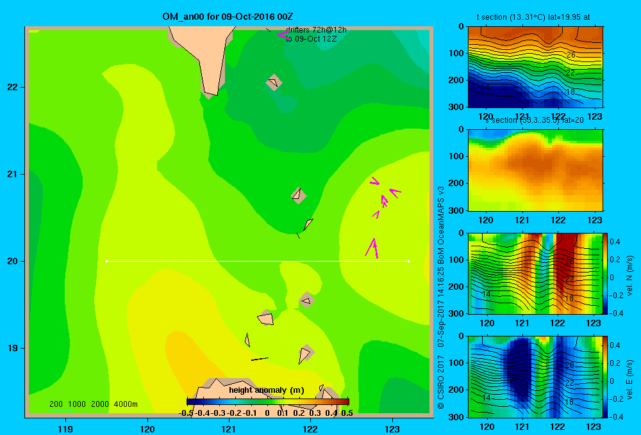The height and width of the screenshot is (435, 641).
Task: Click the 'to 09-Oct 12Z' legend text
Action: click(x=311, y=39)
